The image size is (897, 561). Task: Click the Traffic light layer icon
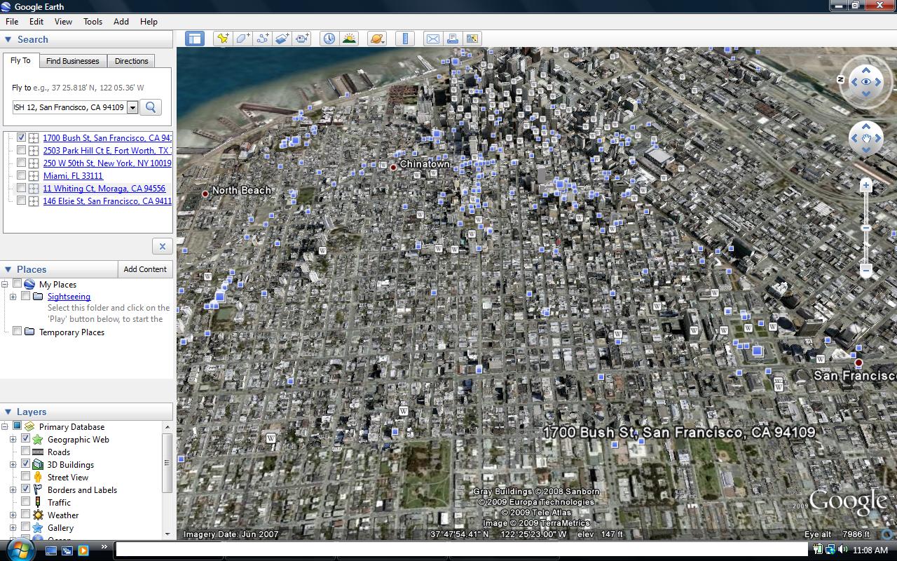click(38, 503)
